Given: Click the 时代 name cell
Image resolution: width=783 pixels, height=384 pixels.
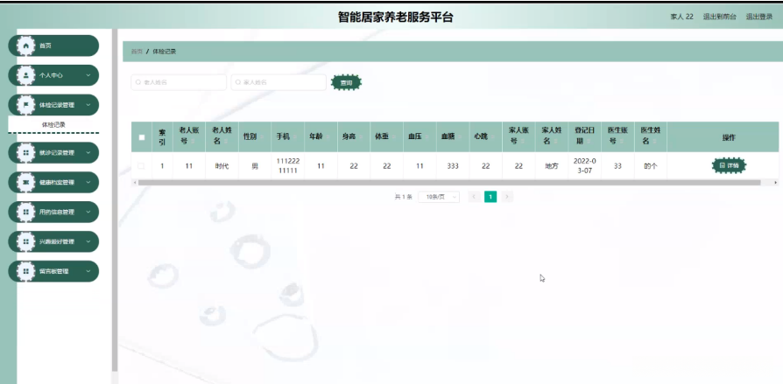Looking at the screenshot, I should [222, 166].
